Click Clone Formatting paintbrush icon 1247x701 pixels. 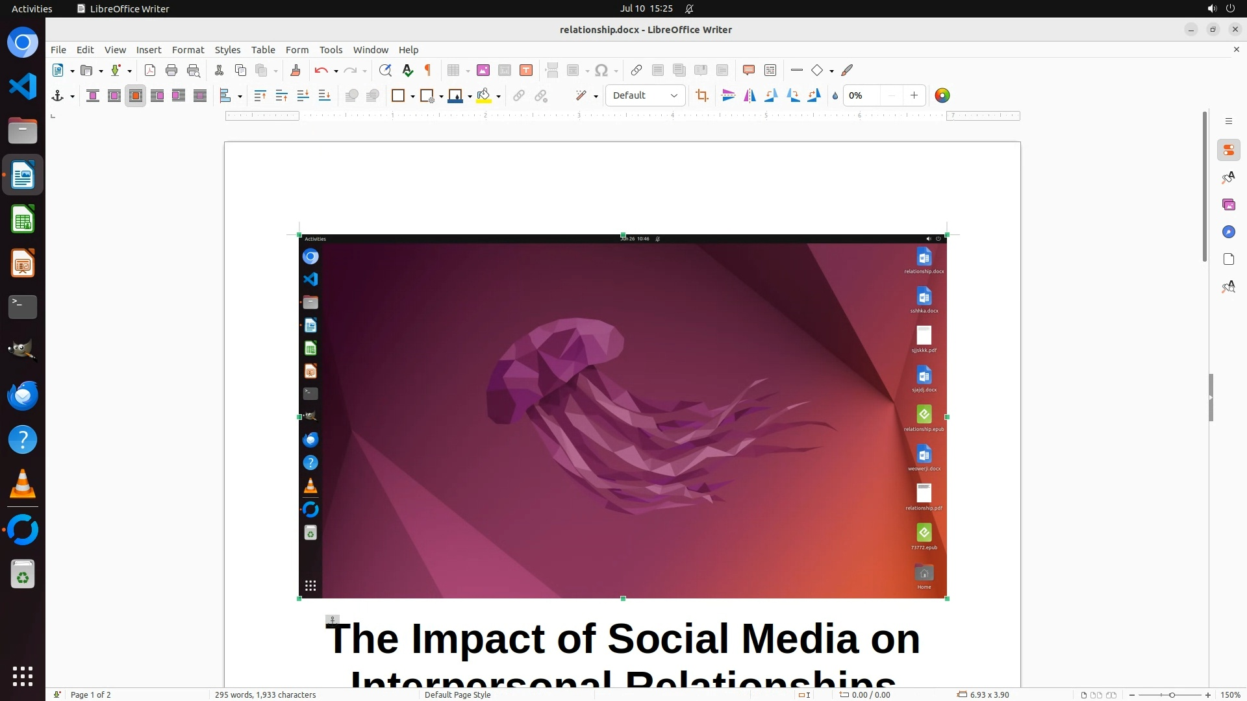pyautogui.click(x=296, y=71)
